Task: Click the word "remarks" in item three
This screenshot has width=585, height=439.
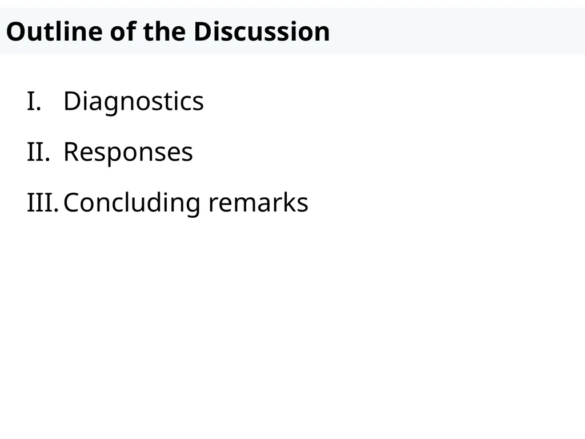Action: pyautogui.click(x=258, y=203)
